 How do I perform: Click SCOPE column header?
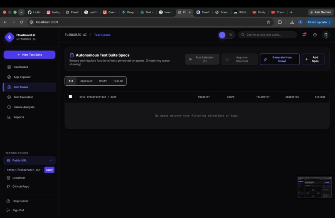pos(231,97)
